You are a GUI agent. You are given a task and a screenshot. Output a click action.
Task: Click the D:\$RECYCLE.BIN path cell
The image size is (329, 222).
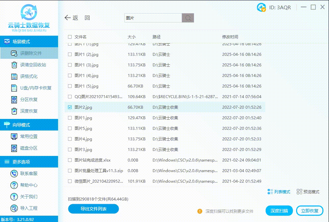click(185, 96)
